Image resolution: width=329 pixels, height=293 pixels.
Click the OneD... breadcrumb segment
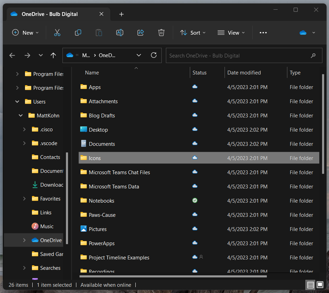tap(107, 55)
